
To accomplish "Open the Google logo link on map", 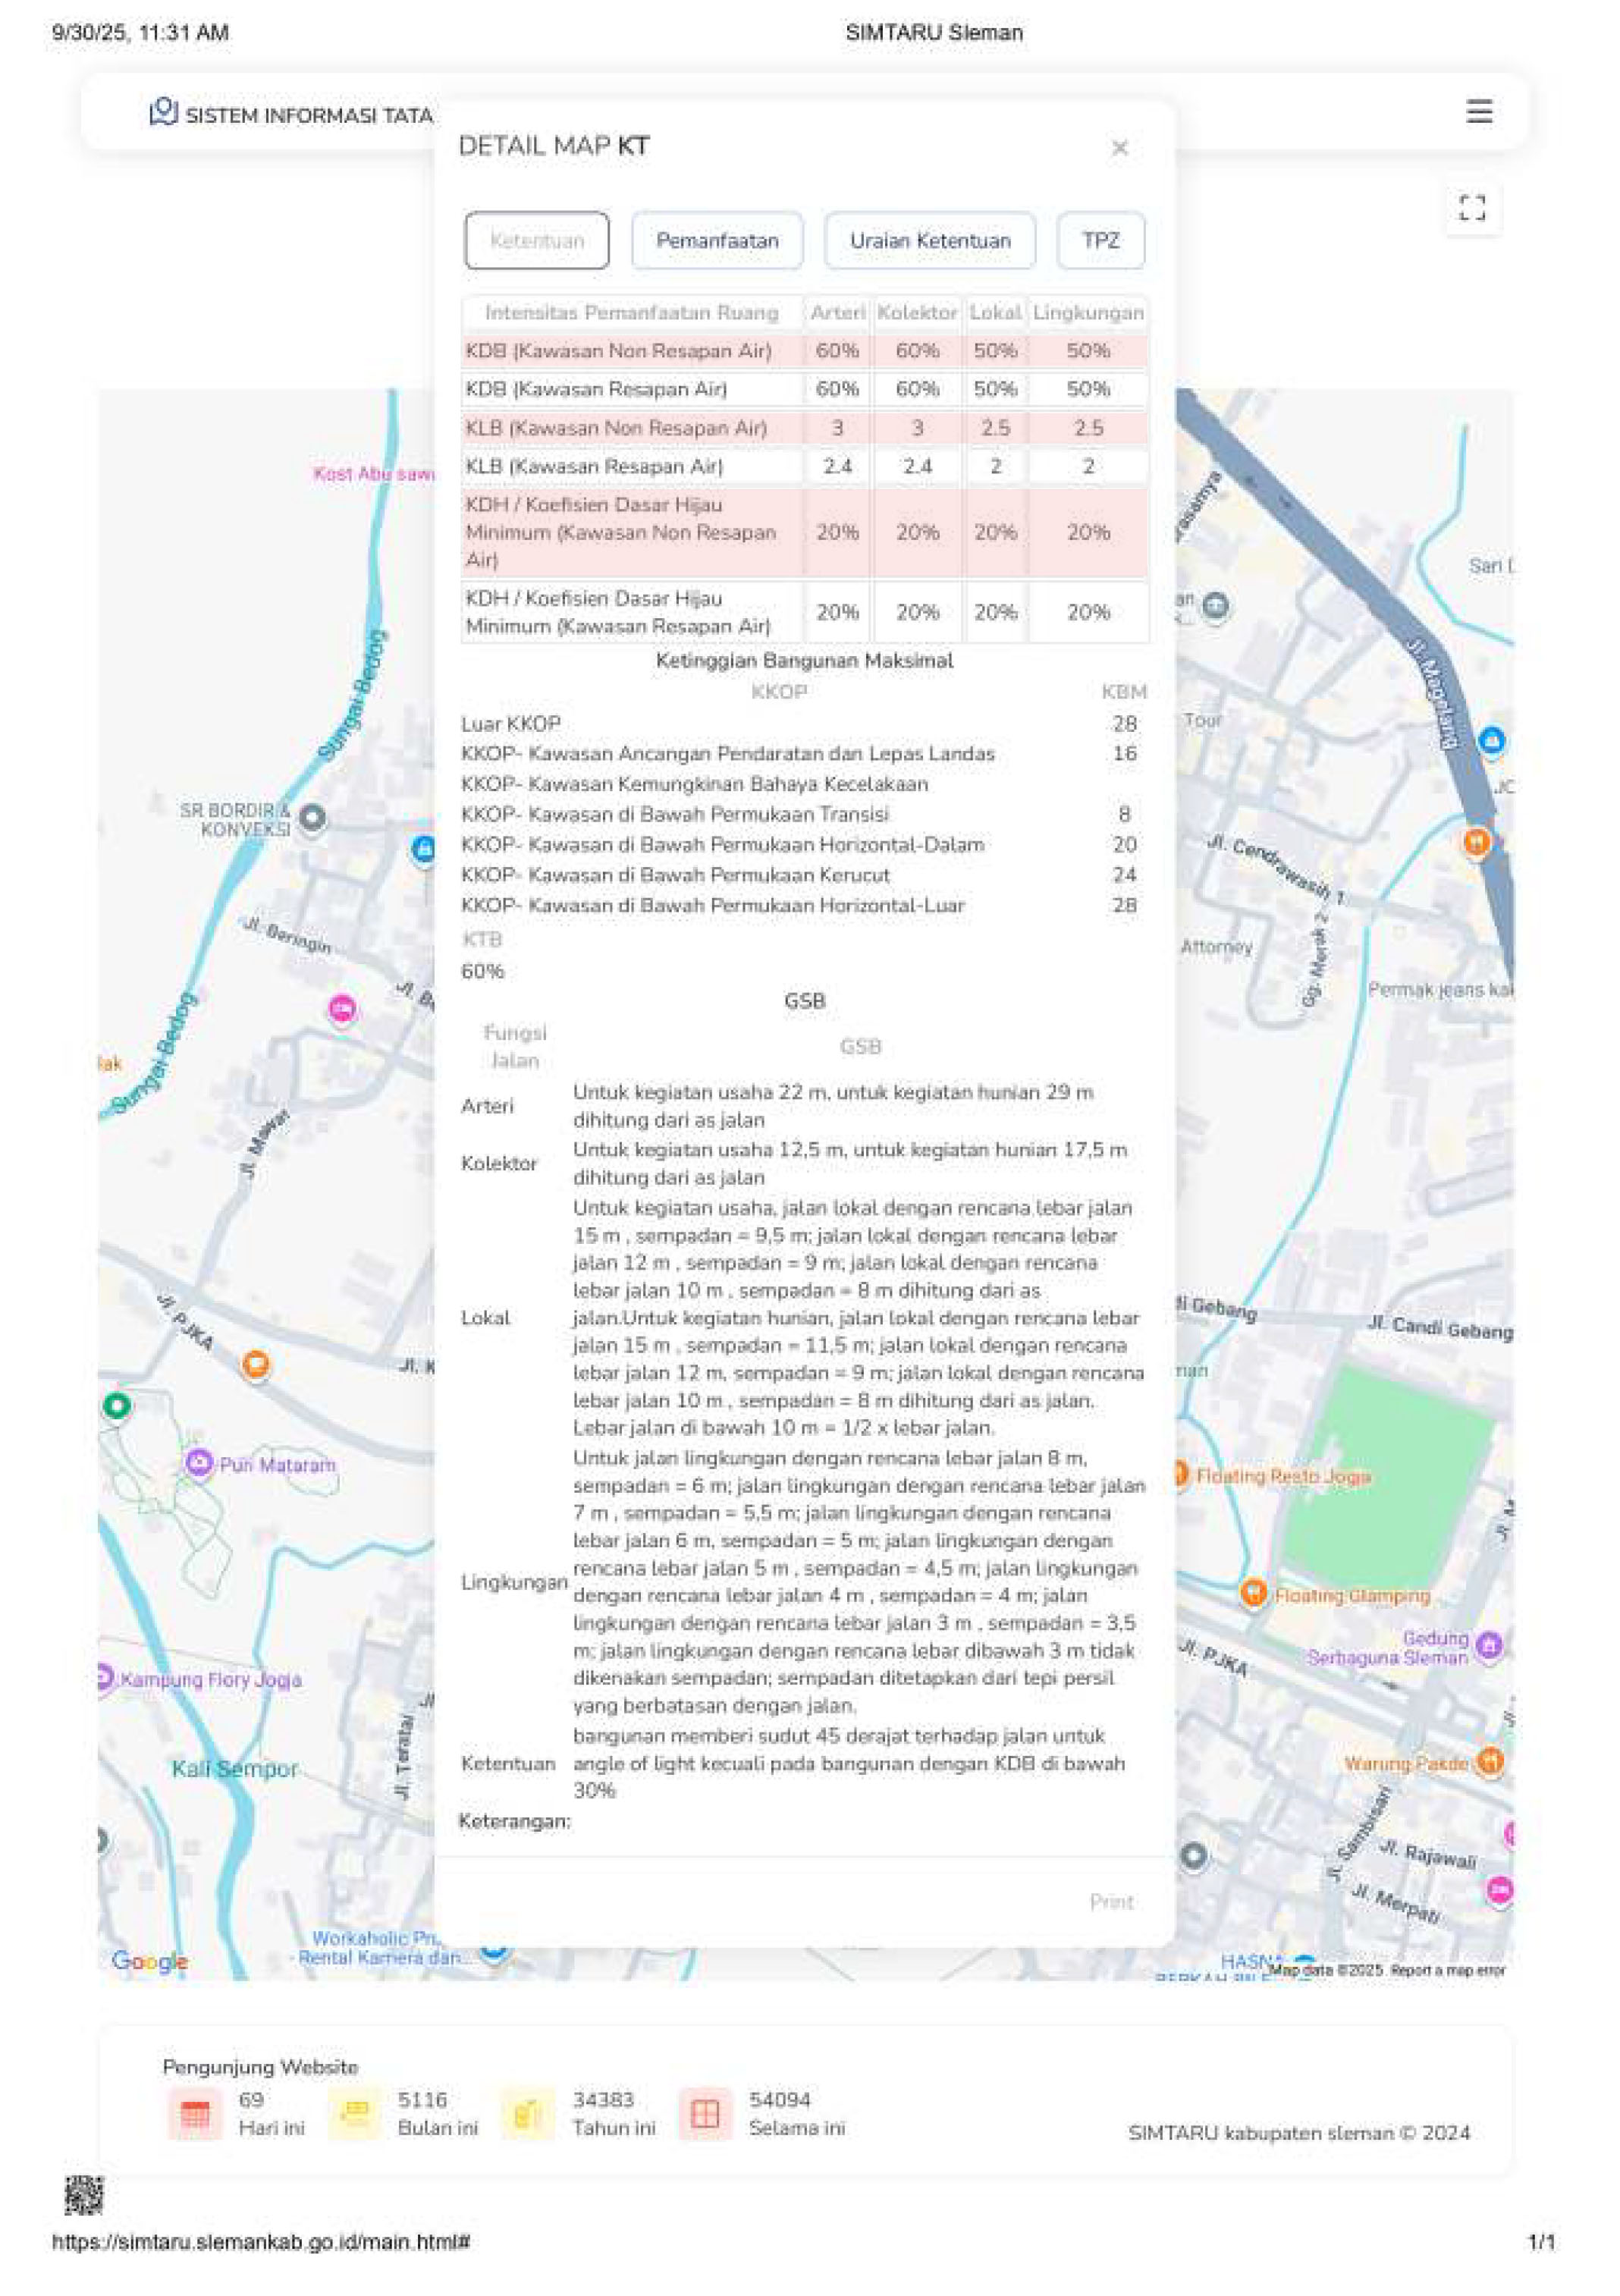I will (149, 1961).
